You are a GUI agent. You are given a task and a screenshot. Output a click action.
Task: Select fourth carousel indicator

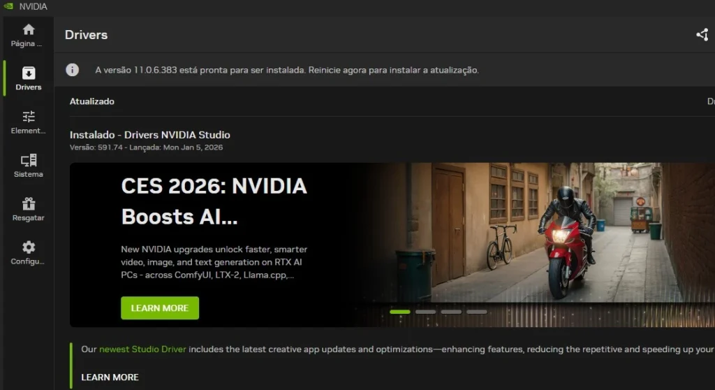point(476,312)
